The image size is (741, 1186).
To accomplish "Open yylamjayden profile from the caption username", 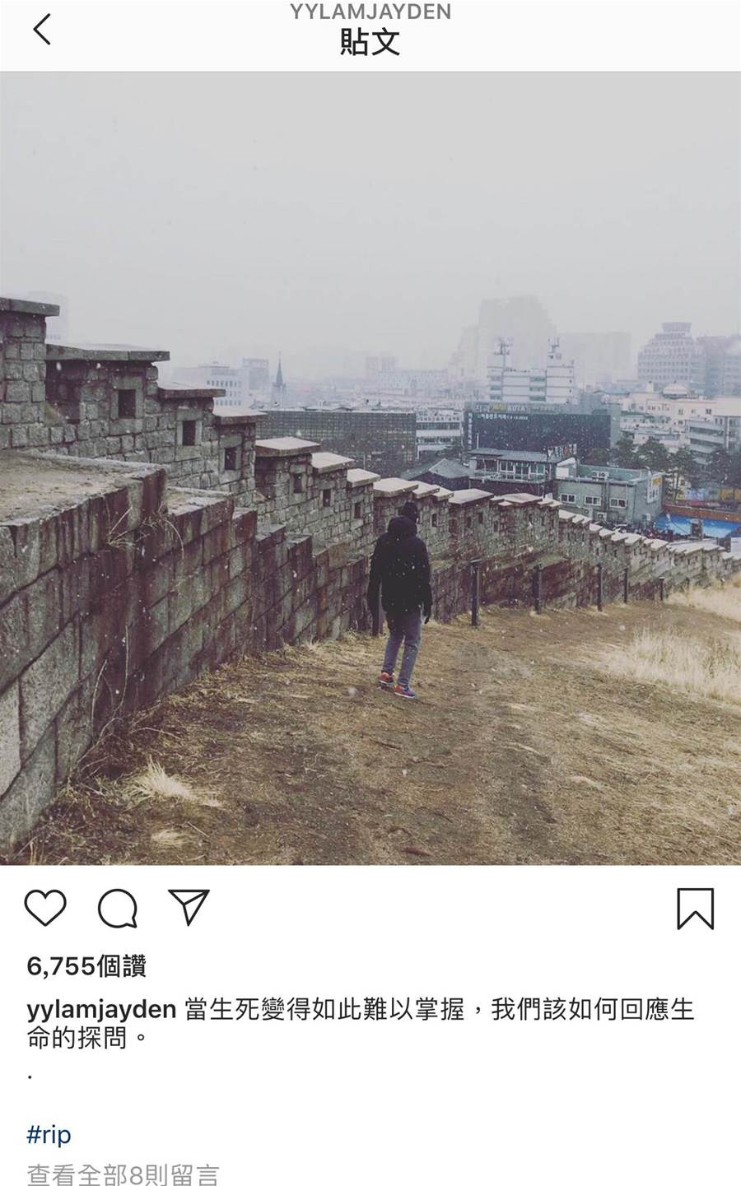I will 102,1010.
